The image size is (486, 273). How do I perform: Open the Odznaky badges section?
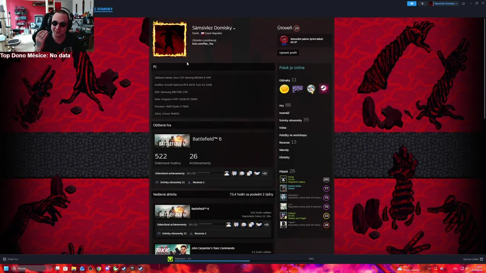pyautogui.click(x=287, y=80)
